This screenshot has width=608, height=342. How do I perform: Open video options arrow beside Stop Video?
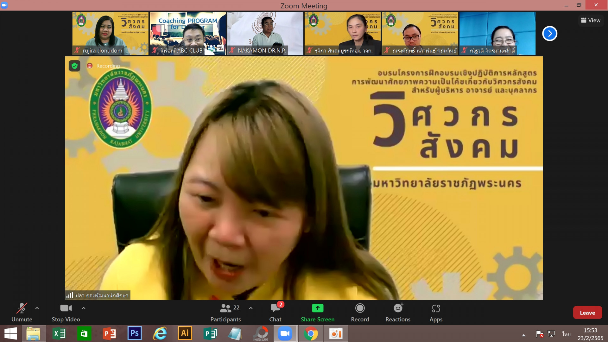[x=84, y=308]
